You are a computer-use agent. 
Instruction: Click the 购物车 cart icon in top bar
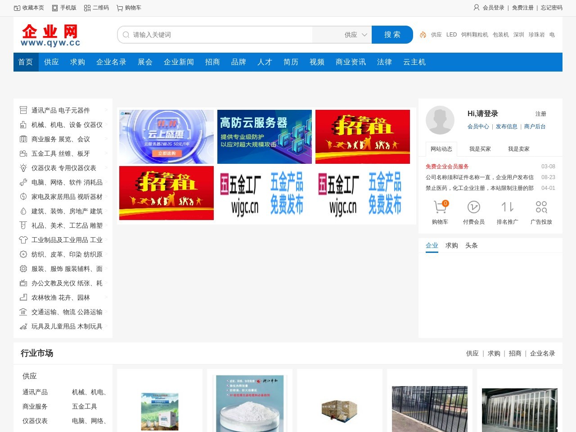click(120, 8)
